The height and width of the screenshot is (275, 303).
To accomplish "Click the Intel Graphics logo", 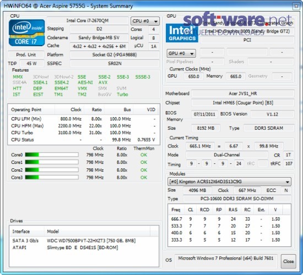I will [x=182, y=33].
